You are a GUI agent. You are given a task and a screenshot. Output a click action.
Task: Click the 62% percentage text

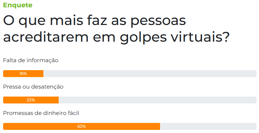(82, 126)
